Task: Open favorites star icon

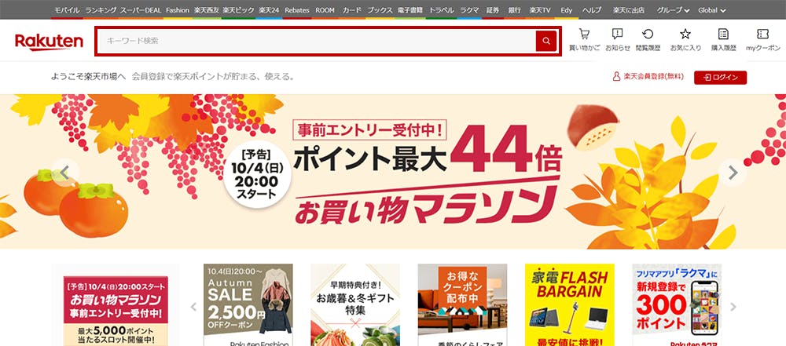Action: coord(685,34)
